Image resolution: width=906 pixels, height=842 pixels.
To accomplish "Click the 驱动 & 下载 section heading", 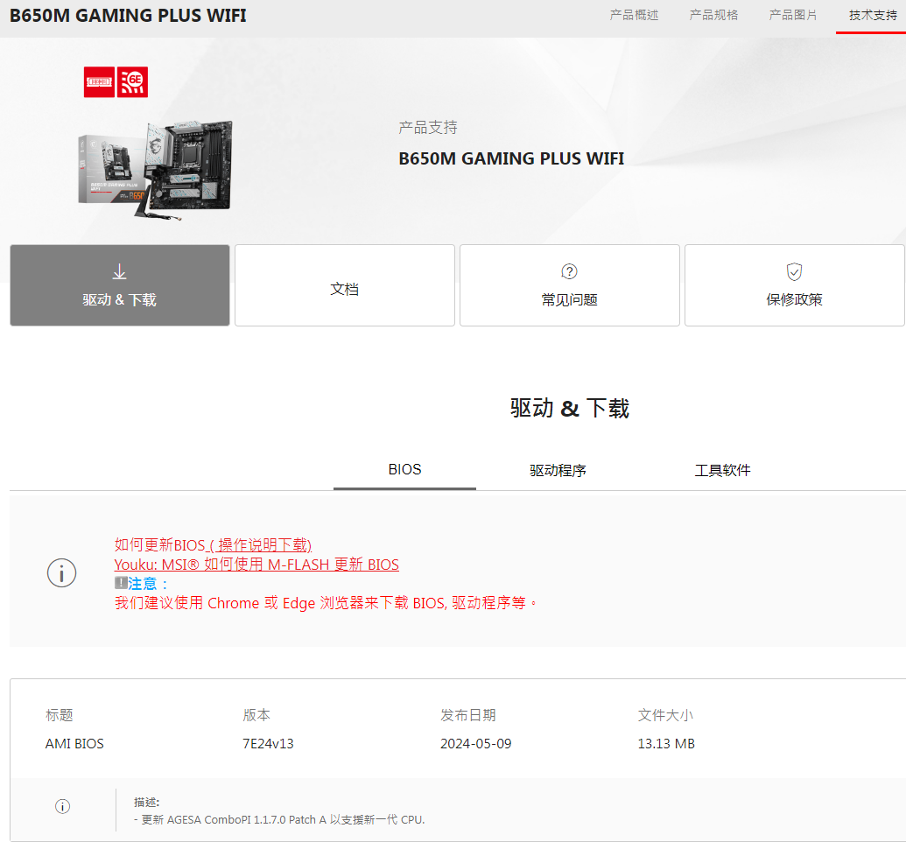I will pyautogui.click(x=570, y=408).
